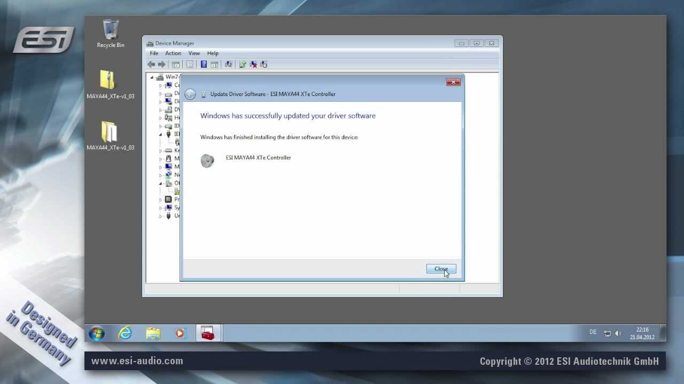Select the Processors icon in device tree
This screenshot has width=684, height=384.
point(169,199)
